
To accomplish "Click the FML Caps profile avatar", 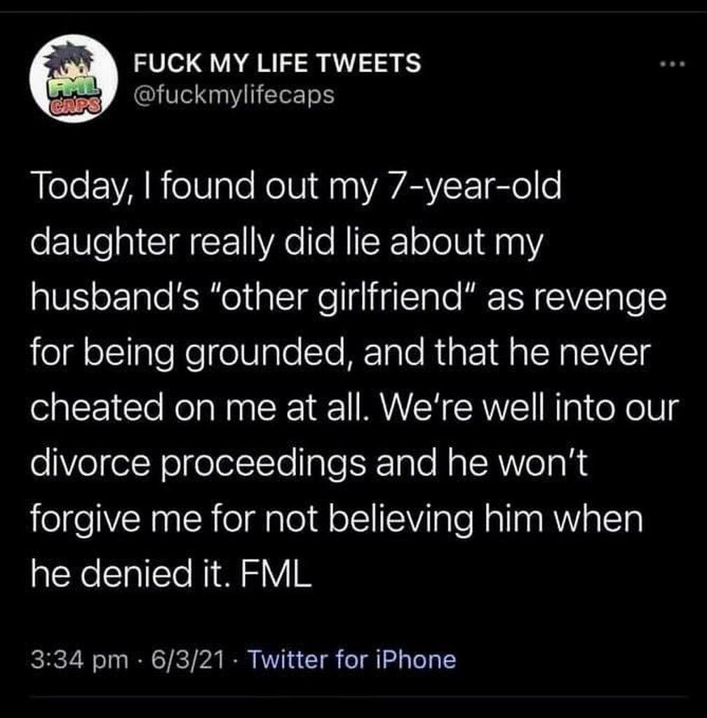I will pyautogui.click(x=73, y=79).
